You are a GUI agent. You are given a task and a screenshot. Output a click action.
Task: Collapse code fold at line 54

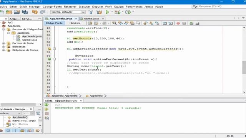55,49
